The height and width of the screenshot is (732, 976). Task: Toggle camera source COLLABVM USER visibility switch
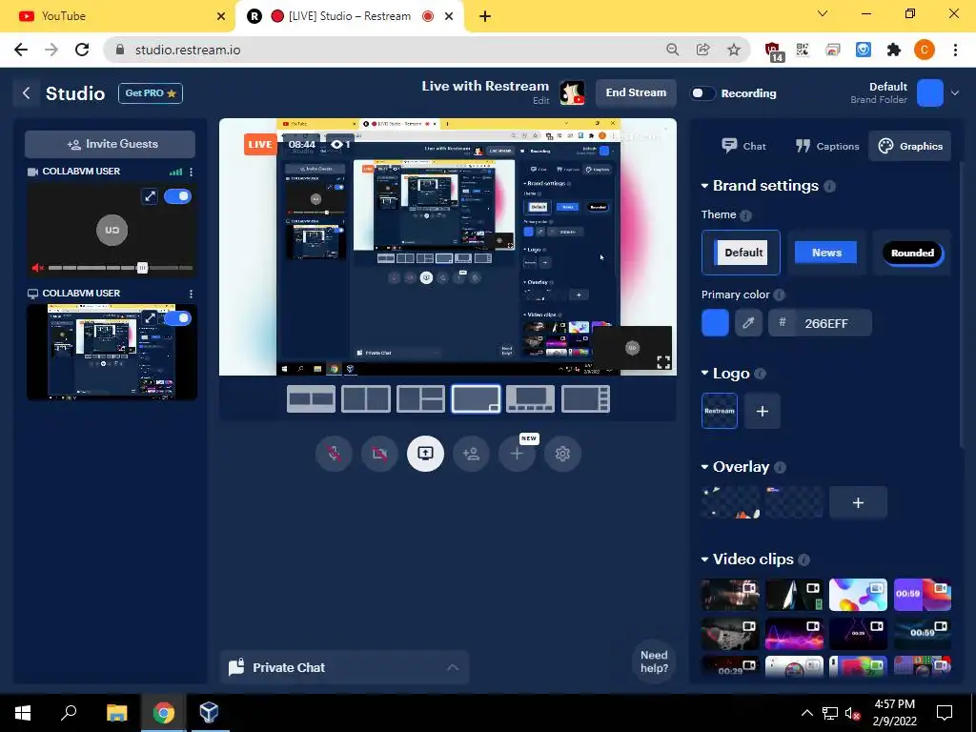[177, 196]
